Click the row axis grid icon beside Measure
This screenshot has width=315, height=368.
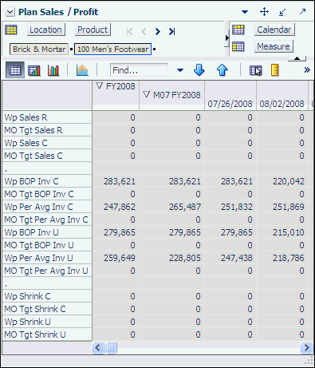click(238, 46)
